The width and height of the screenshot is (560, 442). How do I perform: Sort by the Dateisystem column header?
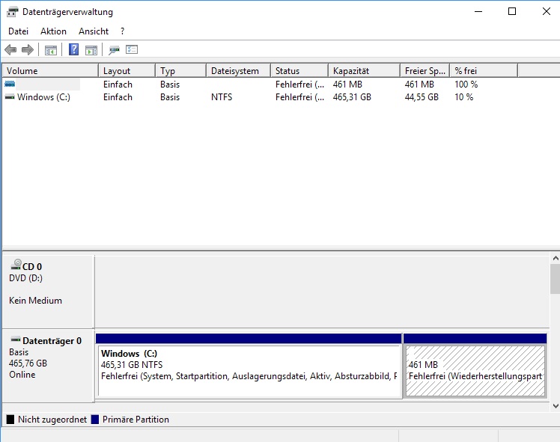point(239,70)
